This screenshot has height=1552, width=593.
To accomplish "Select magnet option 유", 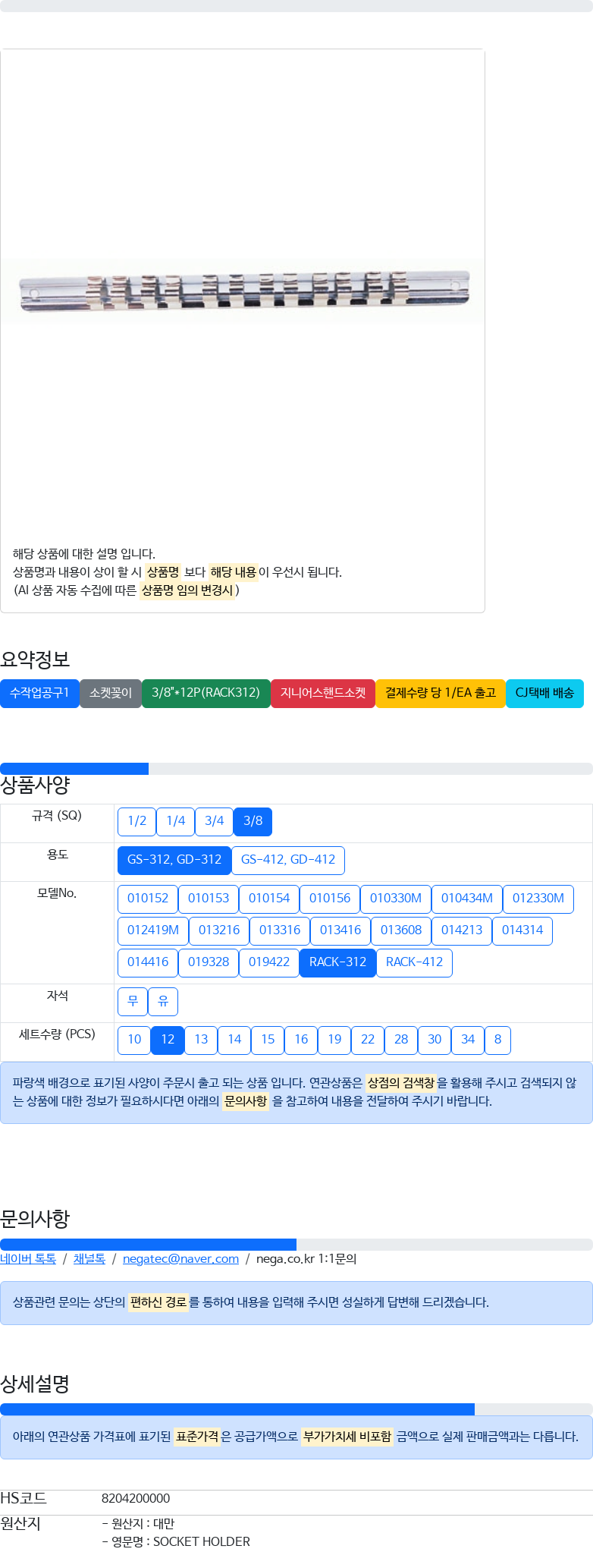I will click(x=163, y=1001).
